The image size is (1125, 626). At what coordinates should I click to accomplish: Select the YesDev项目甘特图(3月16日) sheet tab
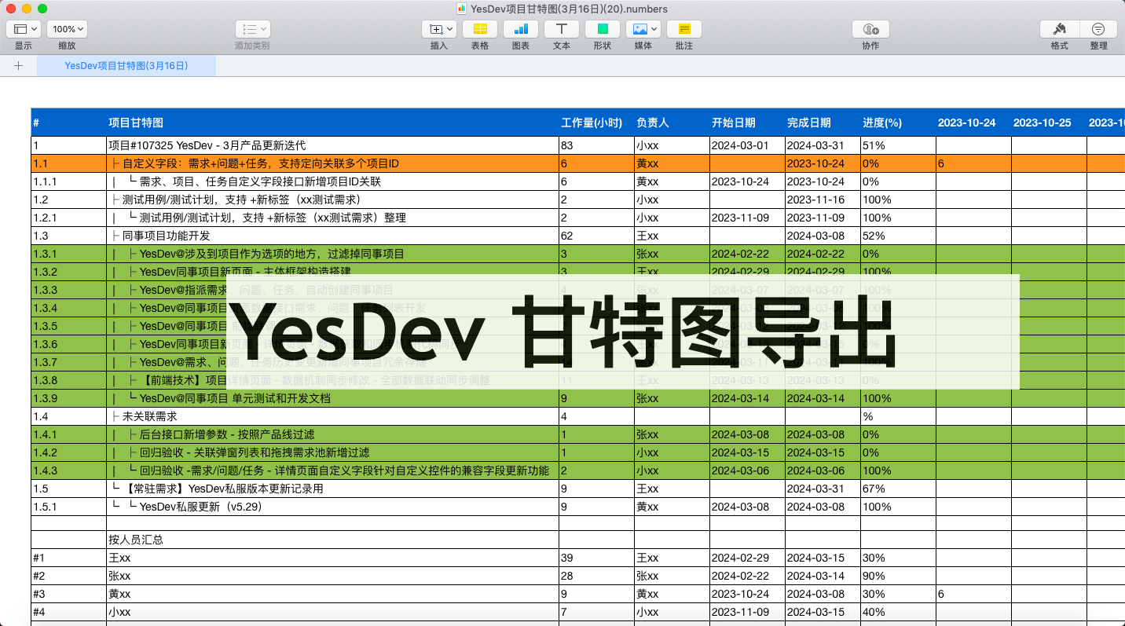[x=126, y=66]
